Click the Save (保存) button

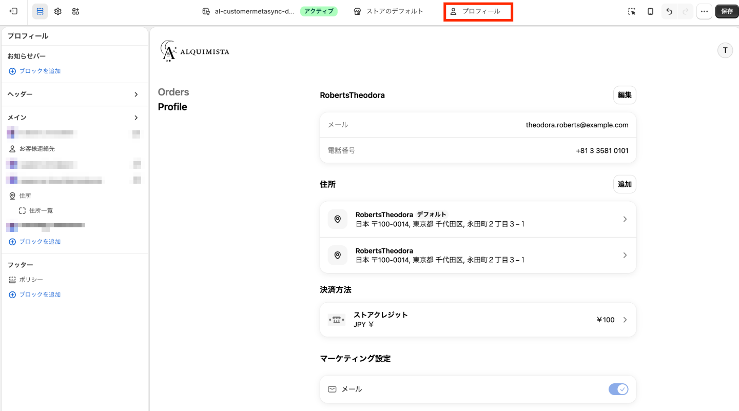pyautogui.click(x=727, y=11)
